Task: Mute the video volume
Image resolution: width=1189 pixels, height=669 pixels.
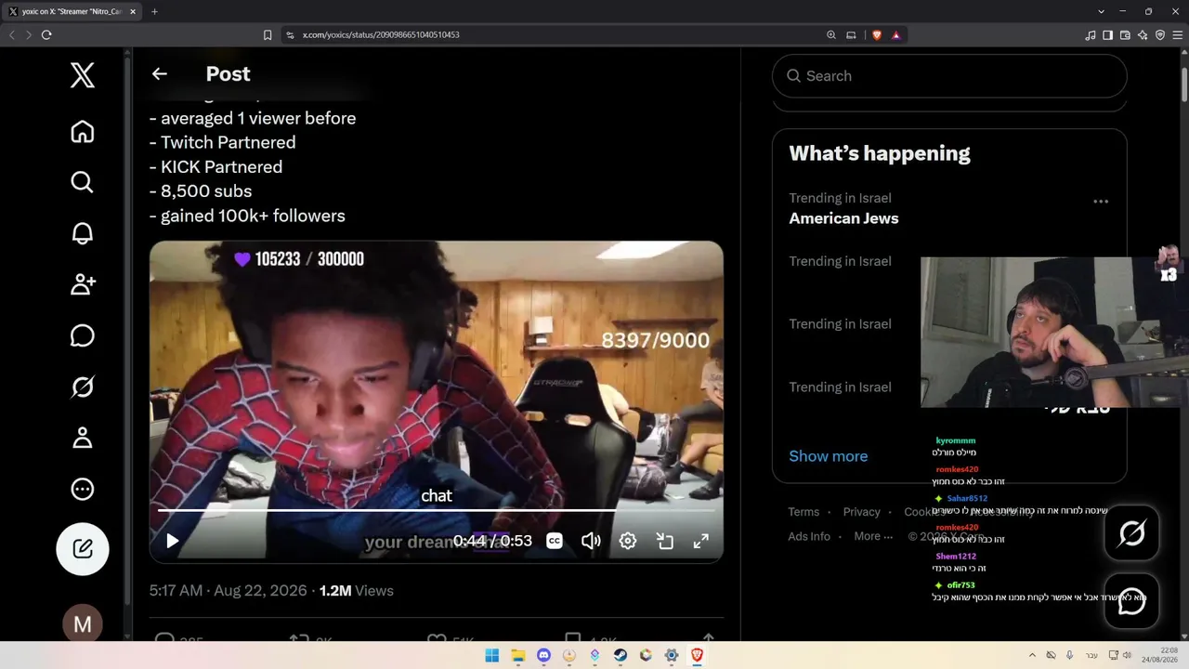Action: [x=591, y=541]
